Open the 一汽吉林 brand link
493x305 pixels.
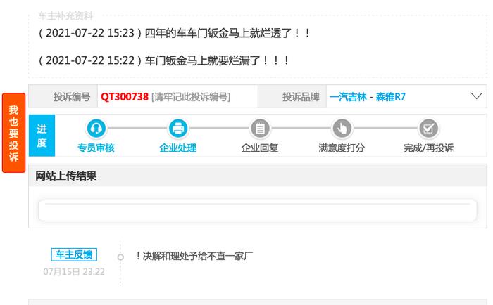click(x=348, y=97)
